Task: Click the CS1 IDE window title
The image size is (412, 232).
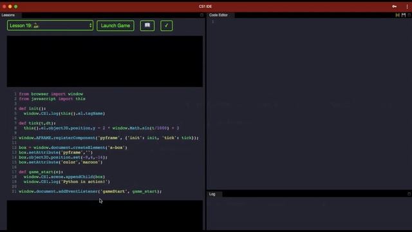Action: 205,6
